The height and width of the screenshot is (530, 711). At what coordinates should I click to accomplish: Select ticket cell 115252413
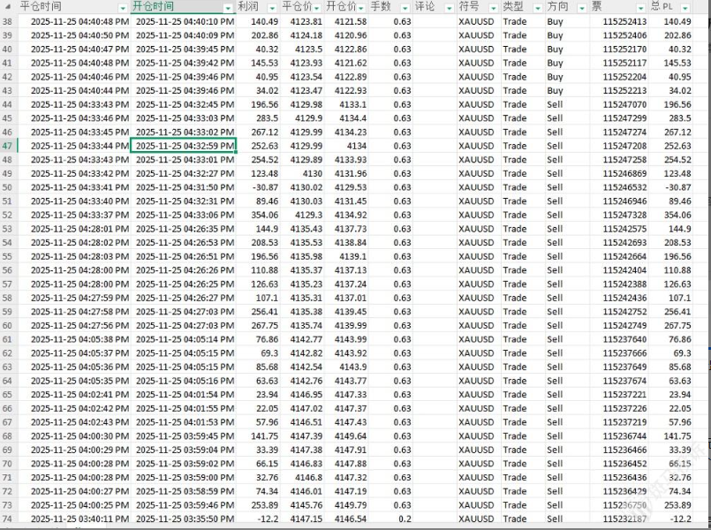point(624,21)
